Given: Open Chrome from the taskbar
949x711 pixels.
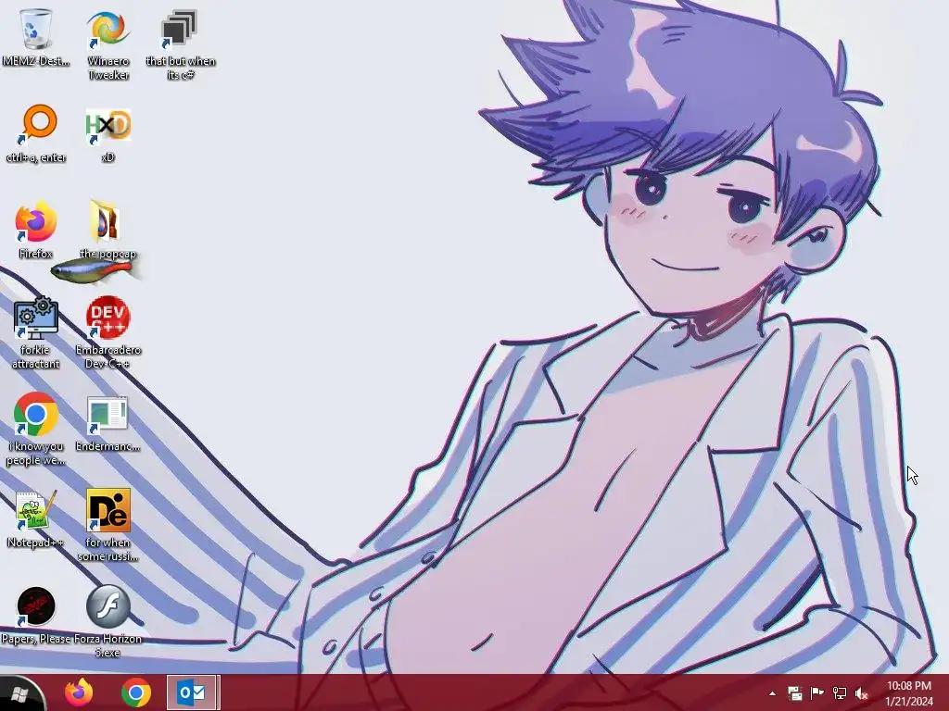Looking at the screenshot, I should pos(136,692).
